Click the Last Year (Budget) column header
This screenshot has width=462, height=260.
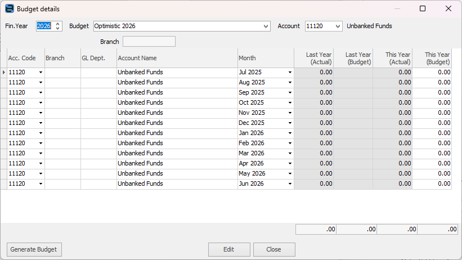[353, 58]
